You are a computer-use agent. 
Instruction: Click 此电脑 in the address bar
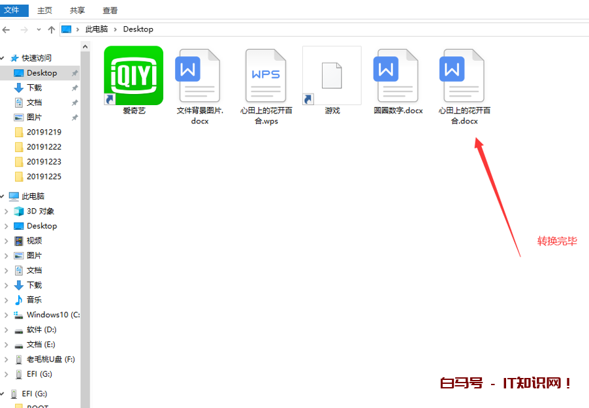point(97,29)
